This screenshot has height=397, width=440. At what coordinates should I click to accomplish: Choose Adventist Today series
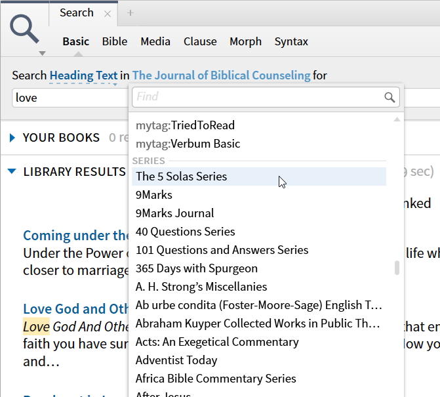259,360
